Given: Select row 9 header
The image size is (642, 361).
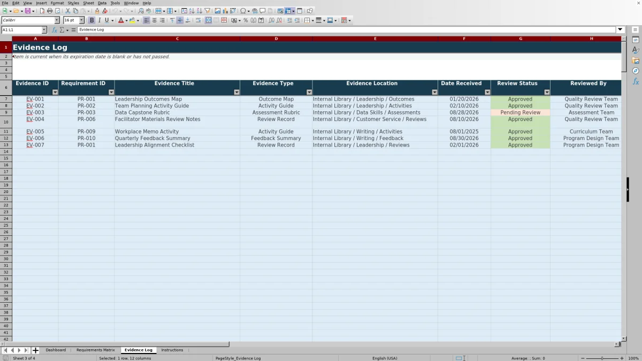Looking at the screenshot, I should click(6, 113).
